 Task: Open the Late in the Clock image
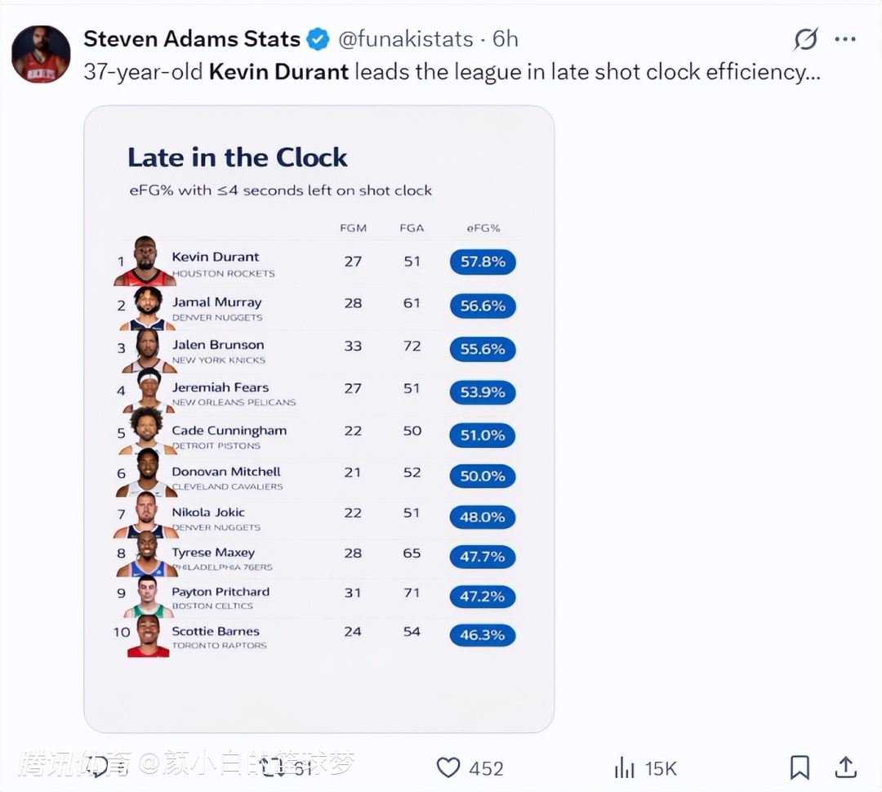pyautogui.click(x=318, y=418)
